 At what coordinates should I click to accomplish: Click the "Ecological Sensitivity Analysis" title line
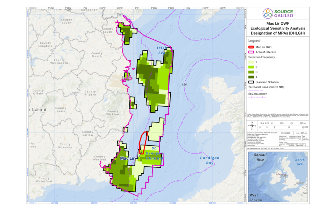pos(278,28)
